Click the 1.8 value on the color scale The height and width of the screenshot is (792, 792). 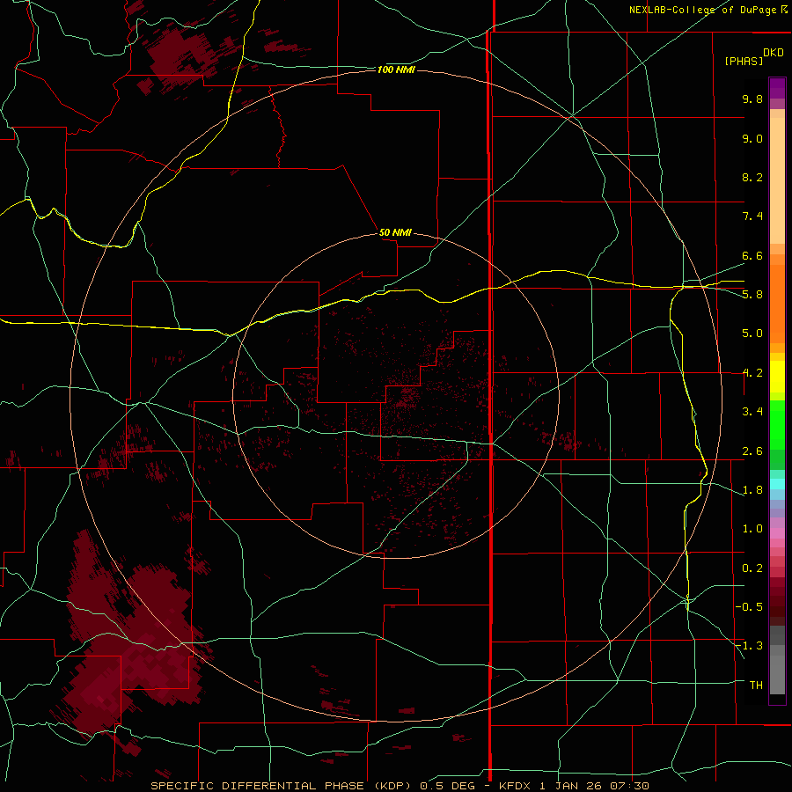752,490
